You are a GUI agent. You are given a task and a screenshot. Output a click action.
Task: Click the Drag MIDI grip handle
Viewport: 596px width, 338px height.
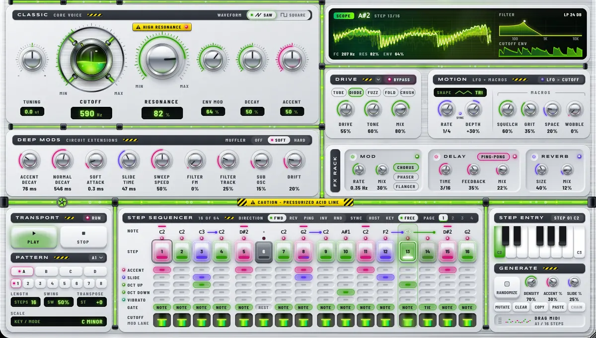point(501,321)
